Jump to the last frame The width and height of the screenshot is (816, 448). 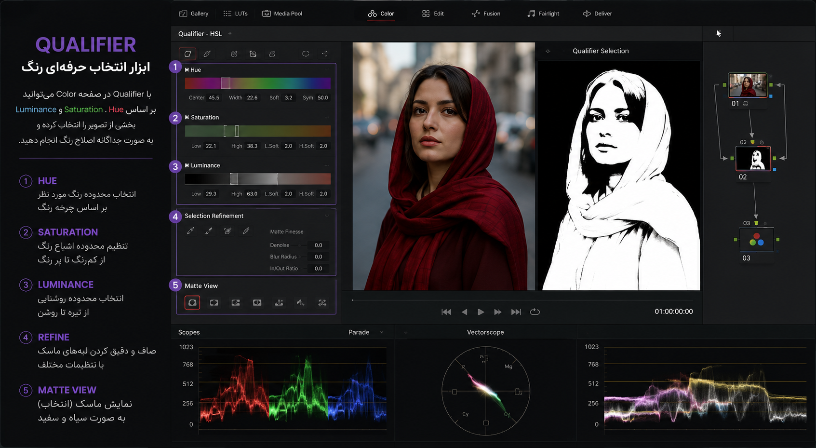[516, 312]
